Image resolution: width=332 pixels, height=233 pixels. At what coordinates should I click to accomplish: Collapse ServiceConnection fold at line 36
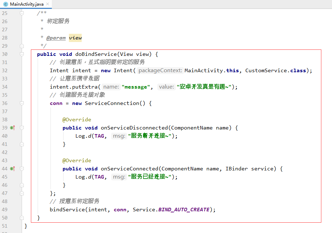22,103
